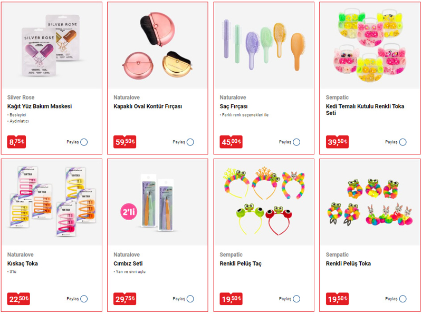Select Paylaş circle for Renkli Peluş Taç

(296, 299)
